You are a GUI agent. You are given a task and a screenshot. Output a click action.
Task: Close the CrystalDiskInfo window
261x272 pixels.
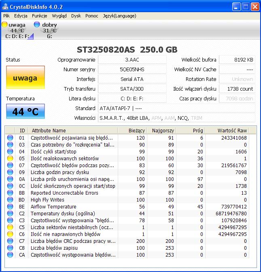click(x=255, y=7)
